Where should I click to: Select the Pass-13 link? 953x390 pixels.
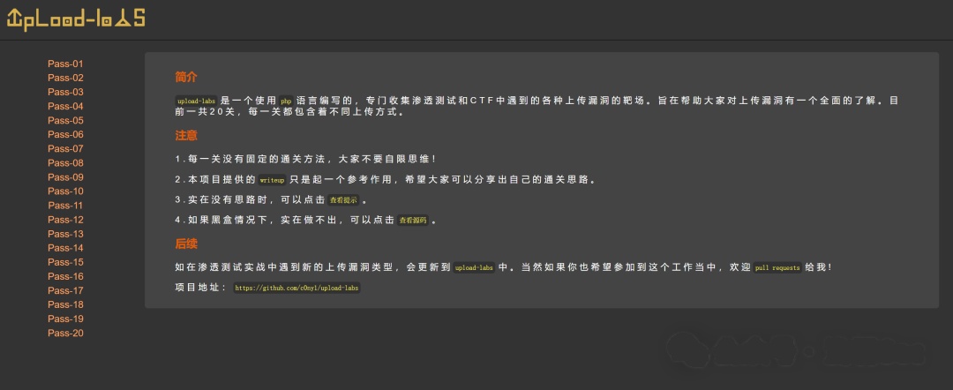coord(65,234)
